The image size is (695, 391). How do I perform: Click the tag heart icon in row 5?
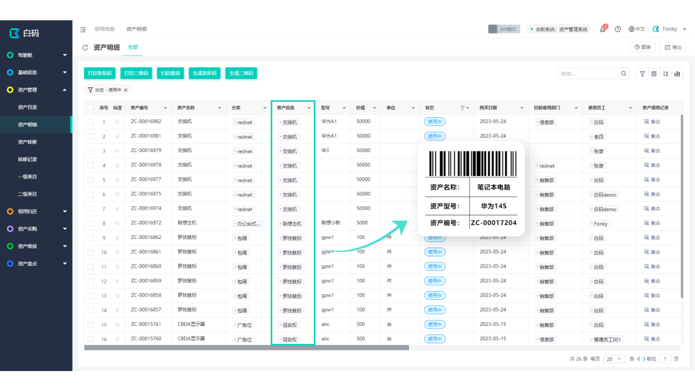point(117,180)
